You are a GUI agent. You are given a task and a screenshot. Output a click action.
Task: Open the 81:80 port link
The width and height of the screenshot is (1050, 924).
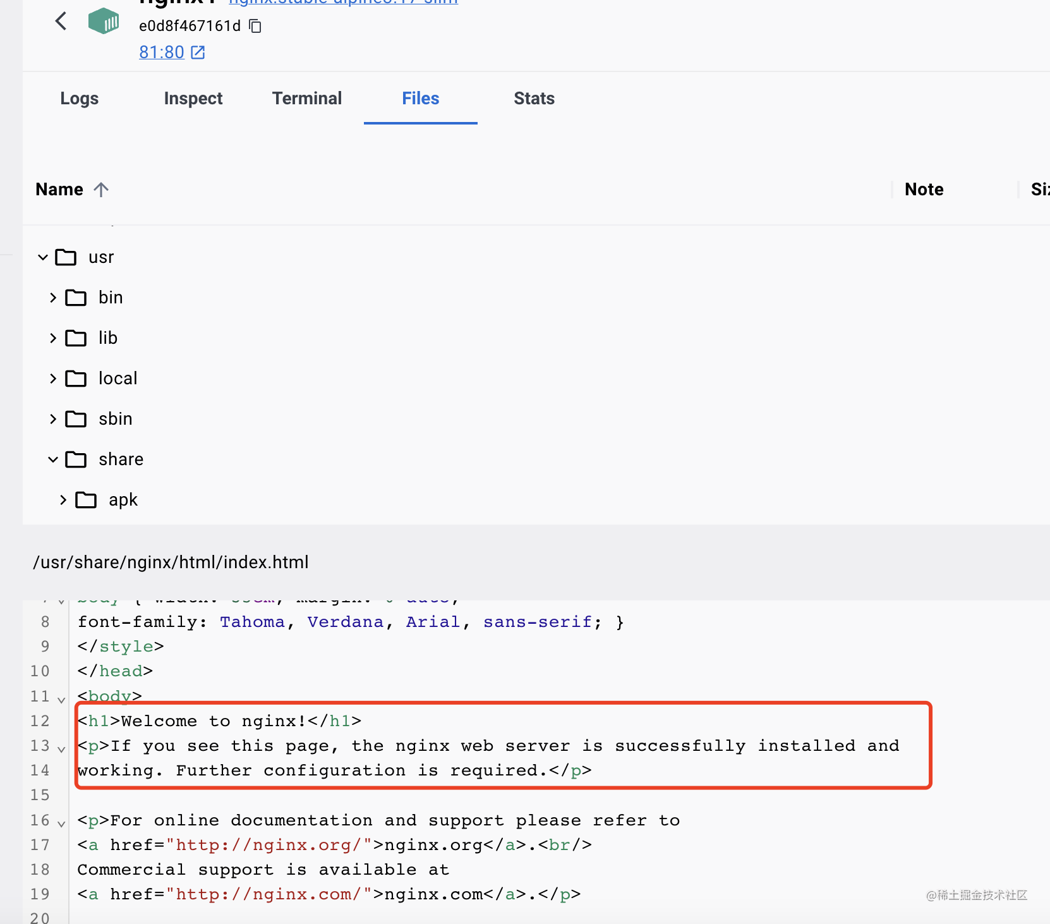[162, 52]
